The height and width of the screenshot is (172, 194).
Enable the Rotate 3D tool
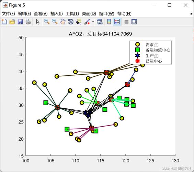pos(70,22)
